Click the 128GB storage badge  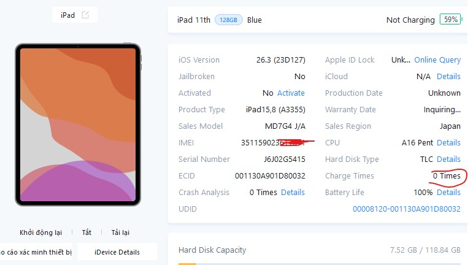(x=229, y=20)
